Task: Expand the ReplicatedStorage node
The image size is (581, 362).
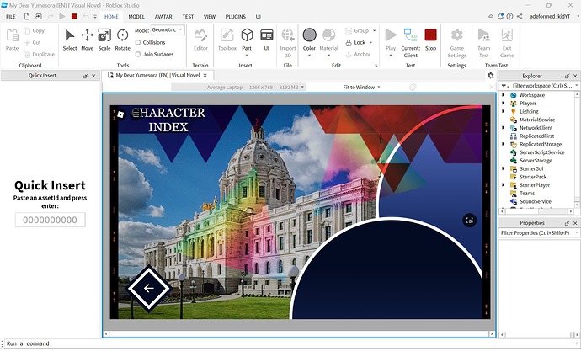Action: click(x=504, y=144)
